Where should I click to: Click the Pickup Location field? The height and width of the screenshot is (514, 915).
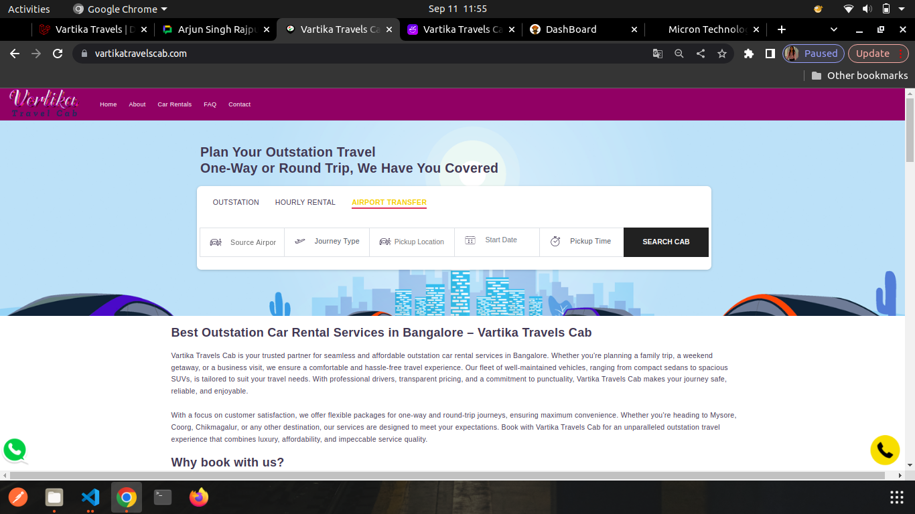coord(412,242)
